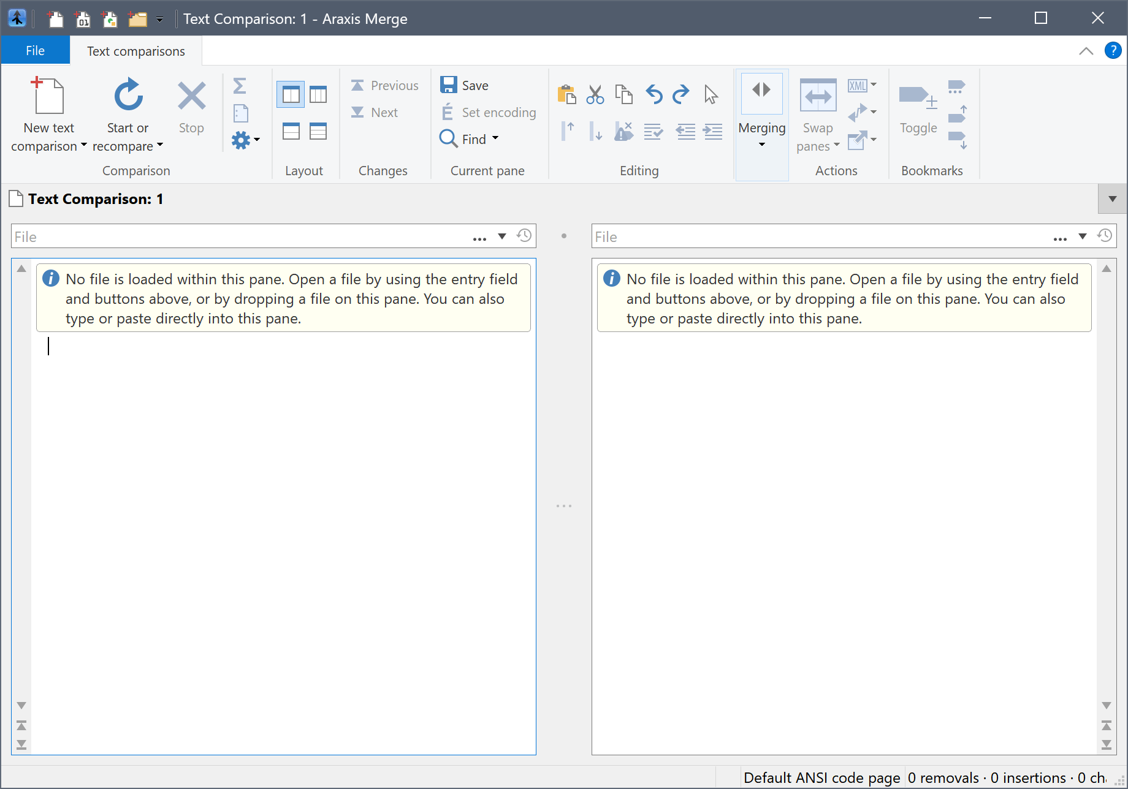Select the two-pane layout icon
Image resolution: width=1128 pixels, height=789 pixels.
coord(289,94)
